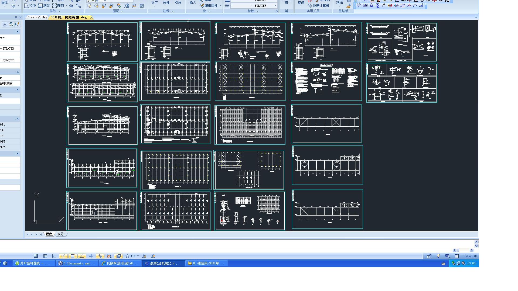Click the surface roughness symbol icon
The width and height of the screenshot is (518, 291).
359,5
